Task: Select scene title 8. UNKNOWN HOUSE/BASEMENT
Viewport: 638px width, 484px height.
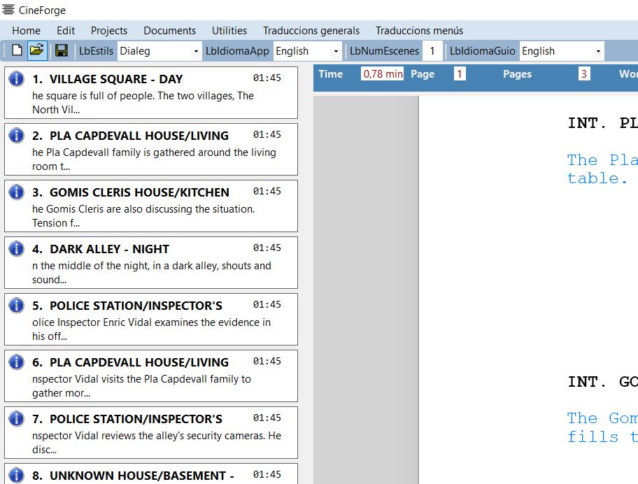Action: point(133,475)
